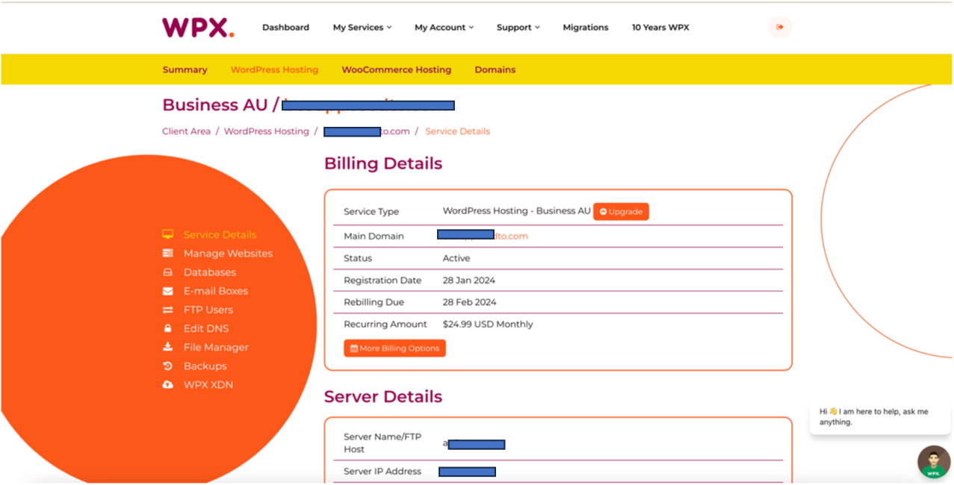
Task: Click the logout icon in header
Action: (x=780, y=28)
